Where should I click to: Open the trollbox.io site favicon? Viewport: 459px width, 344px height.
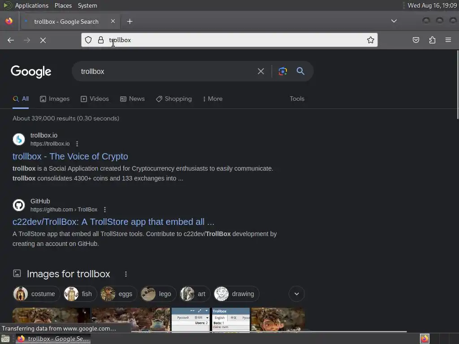pos(19,139)
